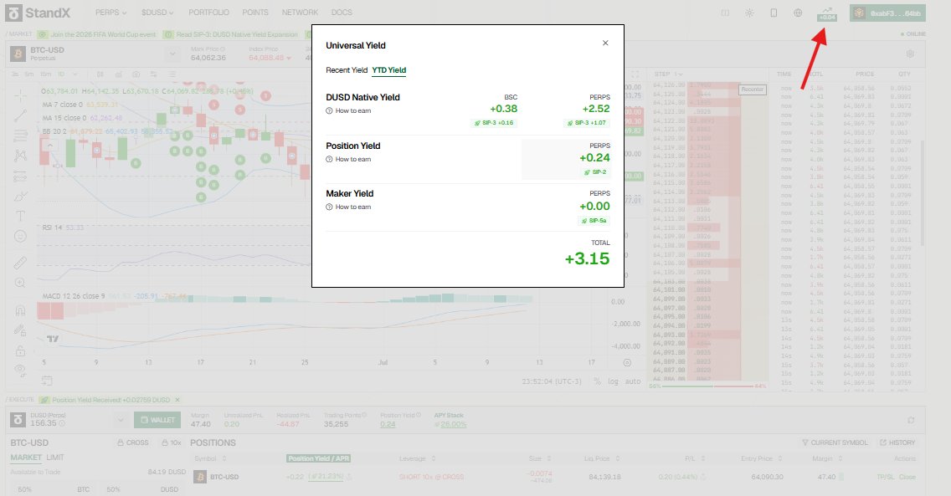Select the crosshair cursor chart tool
951x496 pixels.
(20, 95)
